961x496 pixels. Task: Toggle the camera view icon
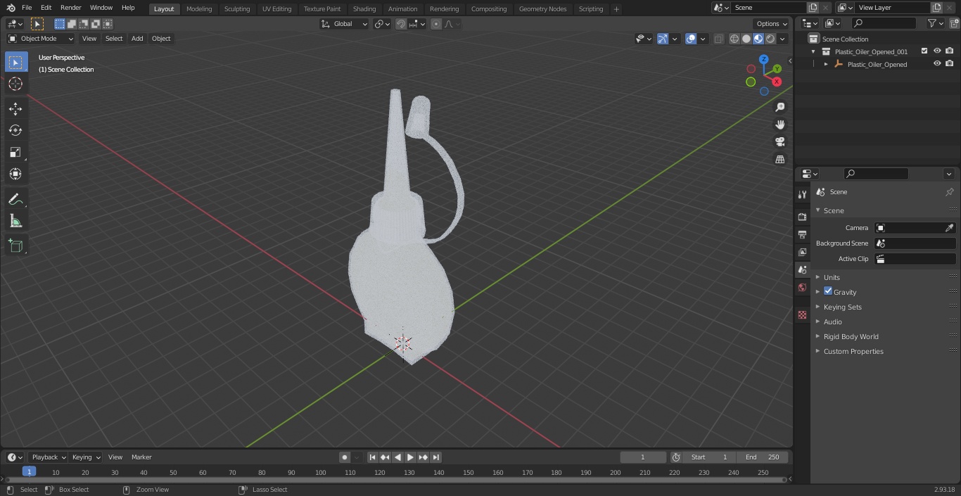779,142
